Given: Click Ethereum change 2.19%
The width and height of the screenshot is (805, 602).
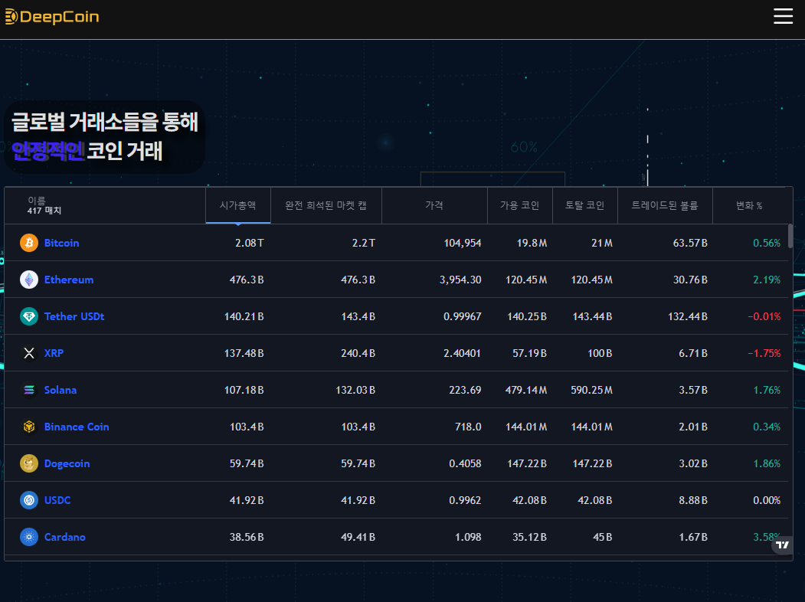Looking at the screenshot, I should [767, 280].
